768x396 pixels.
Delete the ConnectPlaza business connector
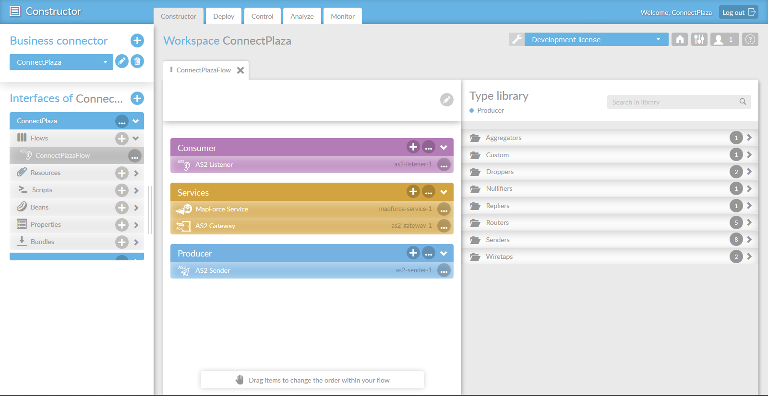pyautogui.click(x=137, y=61)
